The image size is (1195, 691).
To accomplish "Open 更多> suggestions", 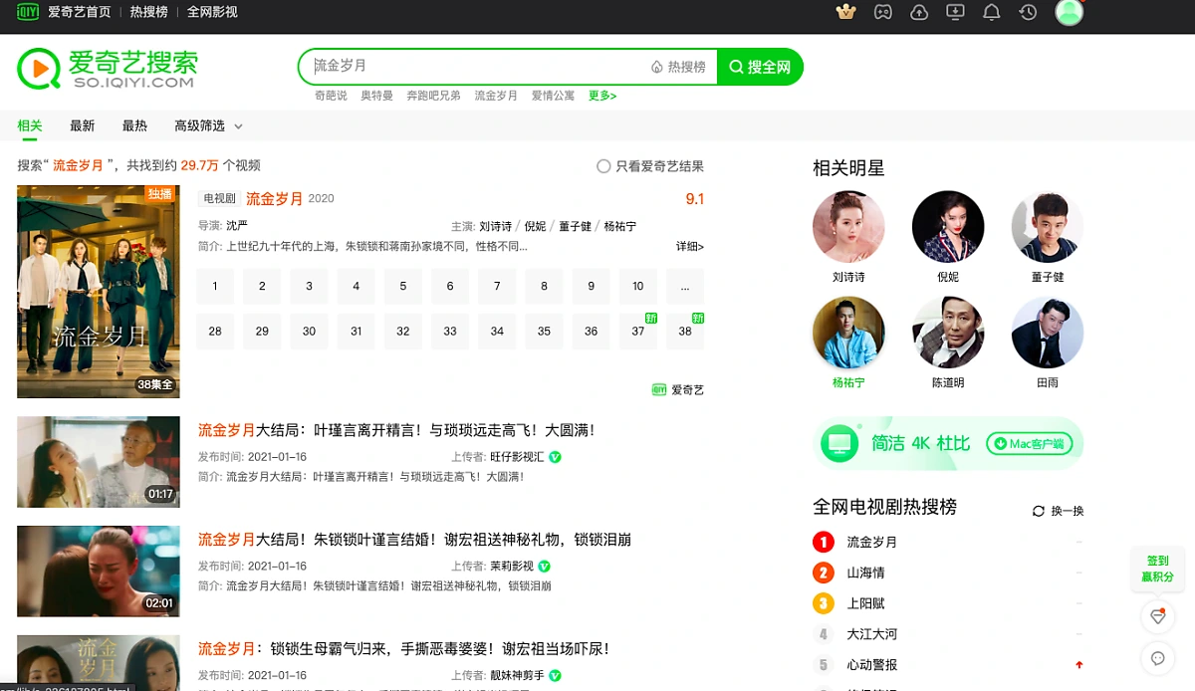I will click(x=601, y=96).
